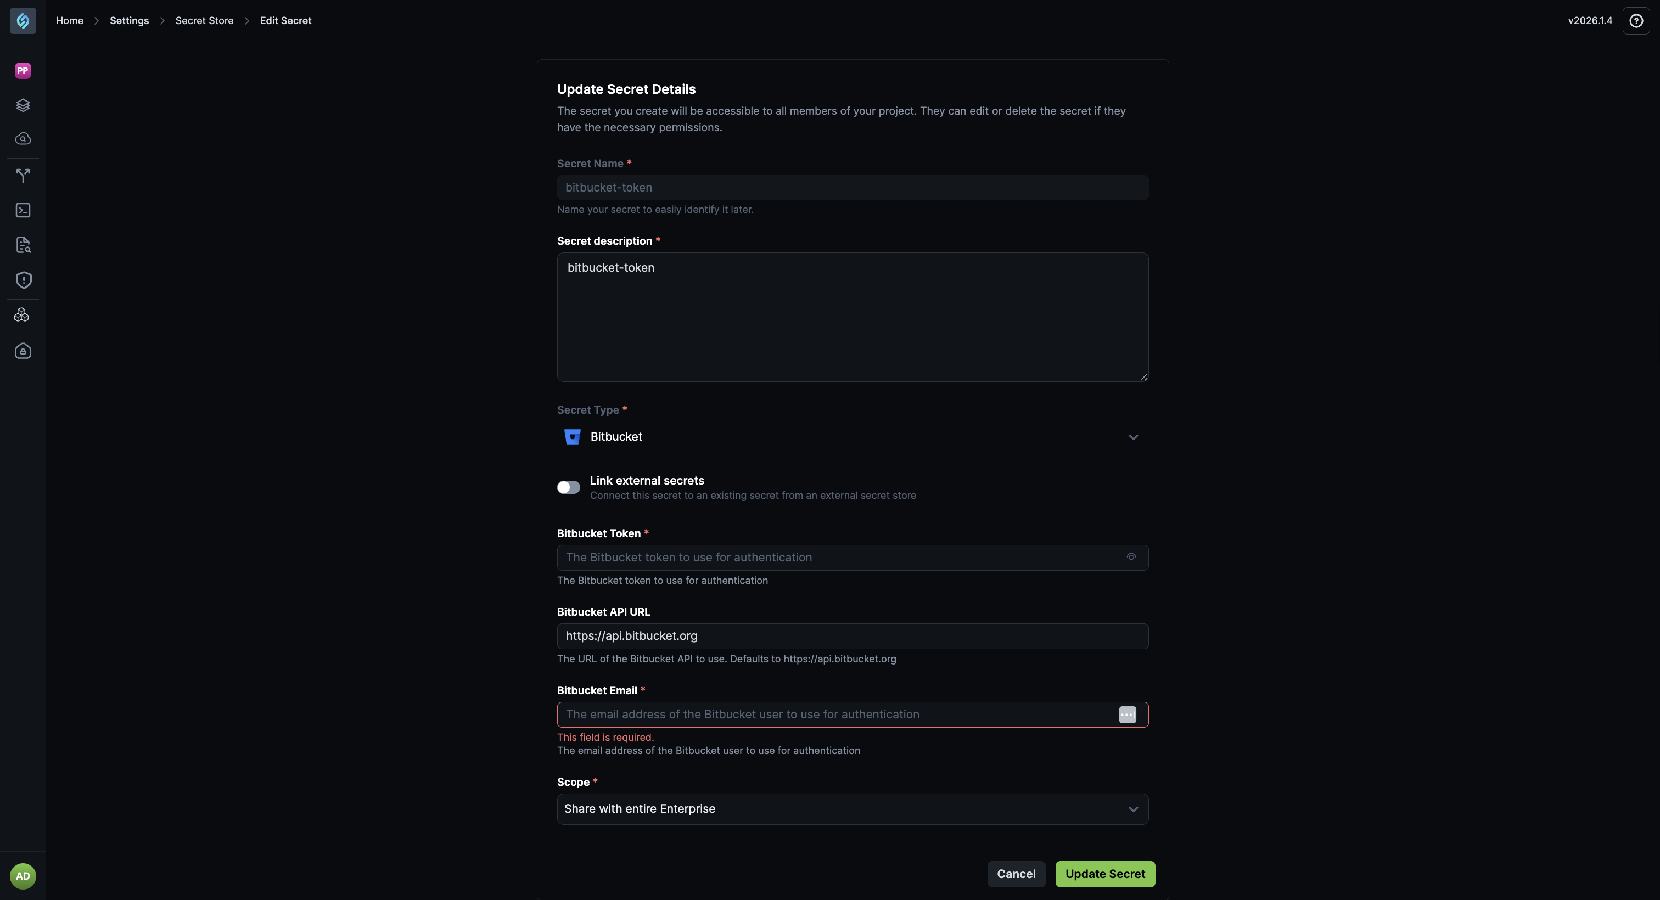Select the pipelines branch icon in sidebar

23,175
